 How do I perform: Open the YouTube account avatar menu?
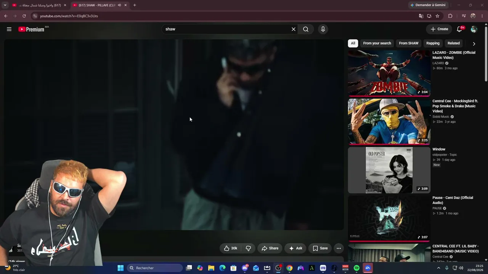(474, 29)
